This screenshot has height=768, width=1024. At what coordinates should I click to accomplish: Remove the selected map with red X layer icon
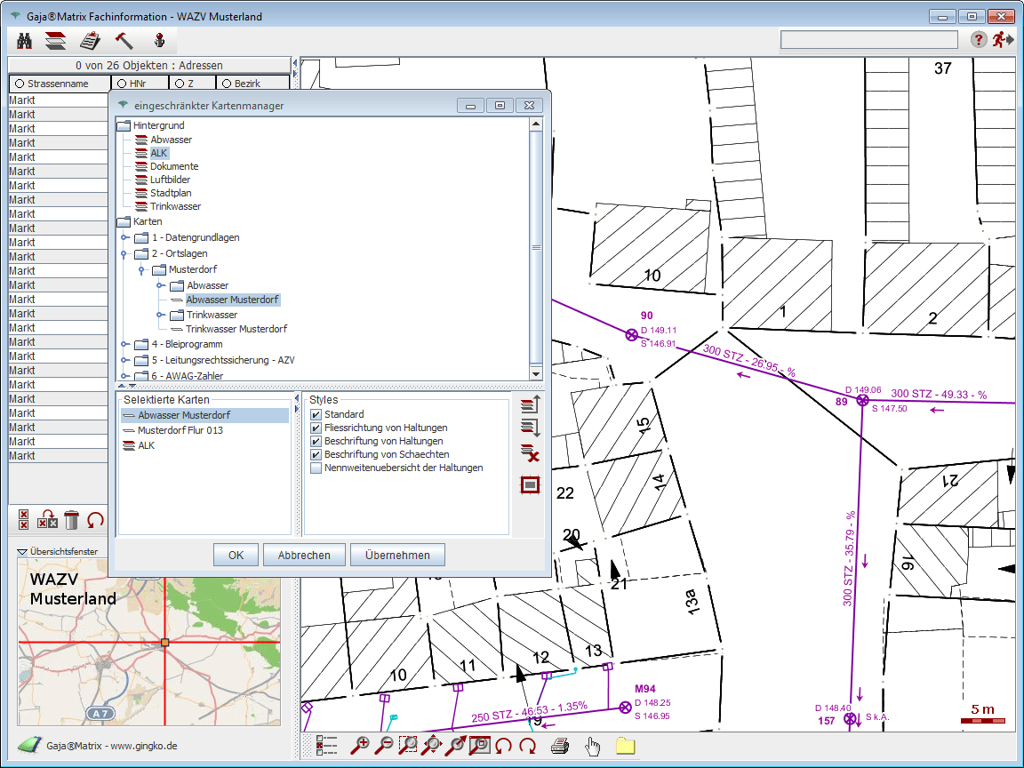tap(530, 454)
